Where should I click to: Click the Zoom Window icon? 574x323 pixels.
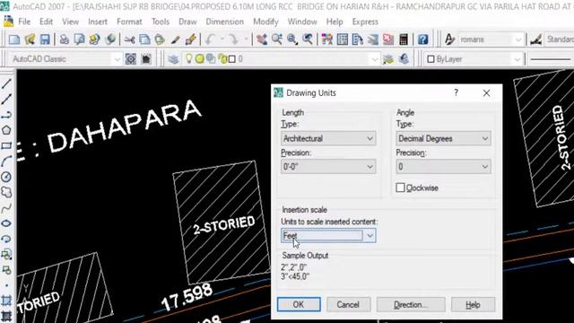(x=292, y=39)
